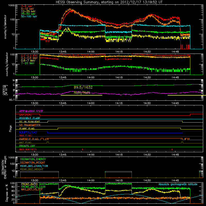Select the SAA_FLAG label
206x206 pixels.
pyautogui.click(x=25, y=135)
